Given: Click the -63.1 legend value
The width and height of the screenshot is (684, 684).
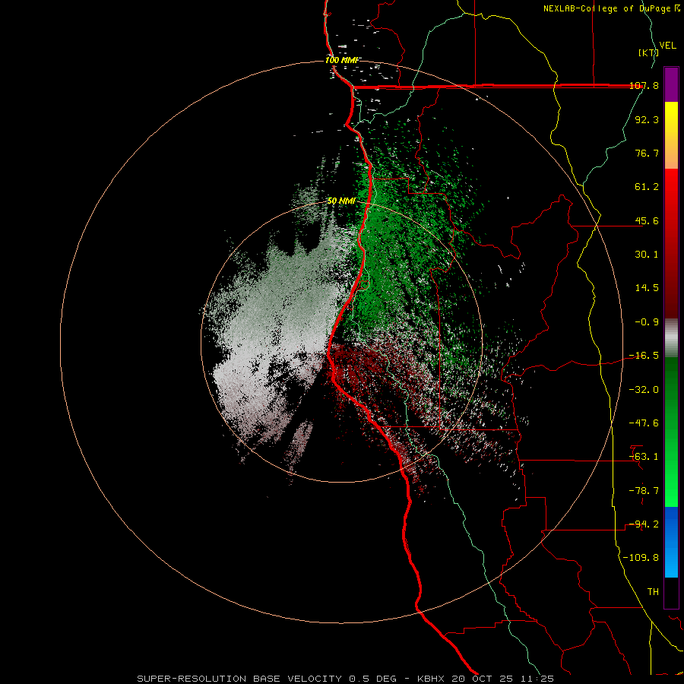Looking at the screenshot, I should [x=644, y=457].
